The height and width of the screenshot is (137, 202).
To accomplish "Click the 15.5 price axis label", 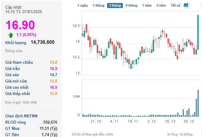I will [x=76, y=57].
